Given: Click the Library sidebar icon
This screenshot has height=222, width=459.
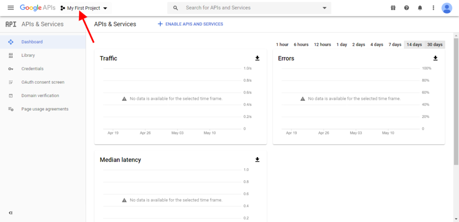Looking at the screenshot, I should tap(11, 55).
